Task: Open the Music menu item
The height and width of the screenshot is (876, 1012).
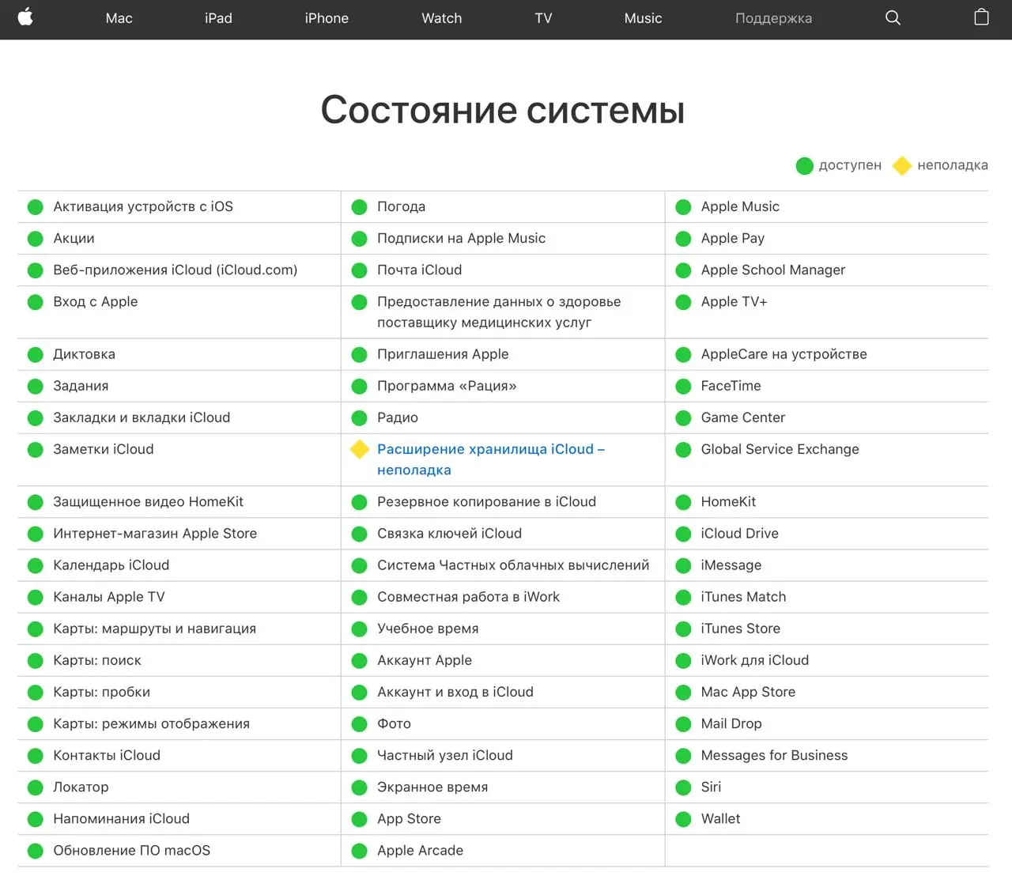Action: pyautogui.click(x=643, y=18)
